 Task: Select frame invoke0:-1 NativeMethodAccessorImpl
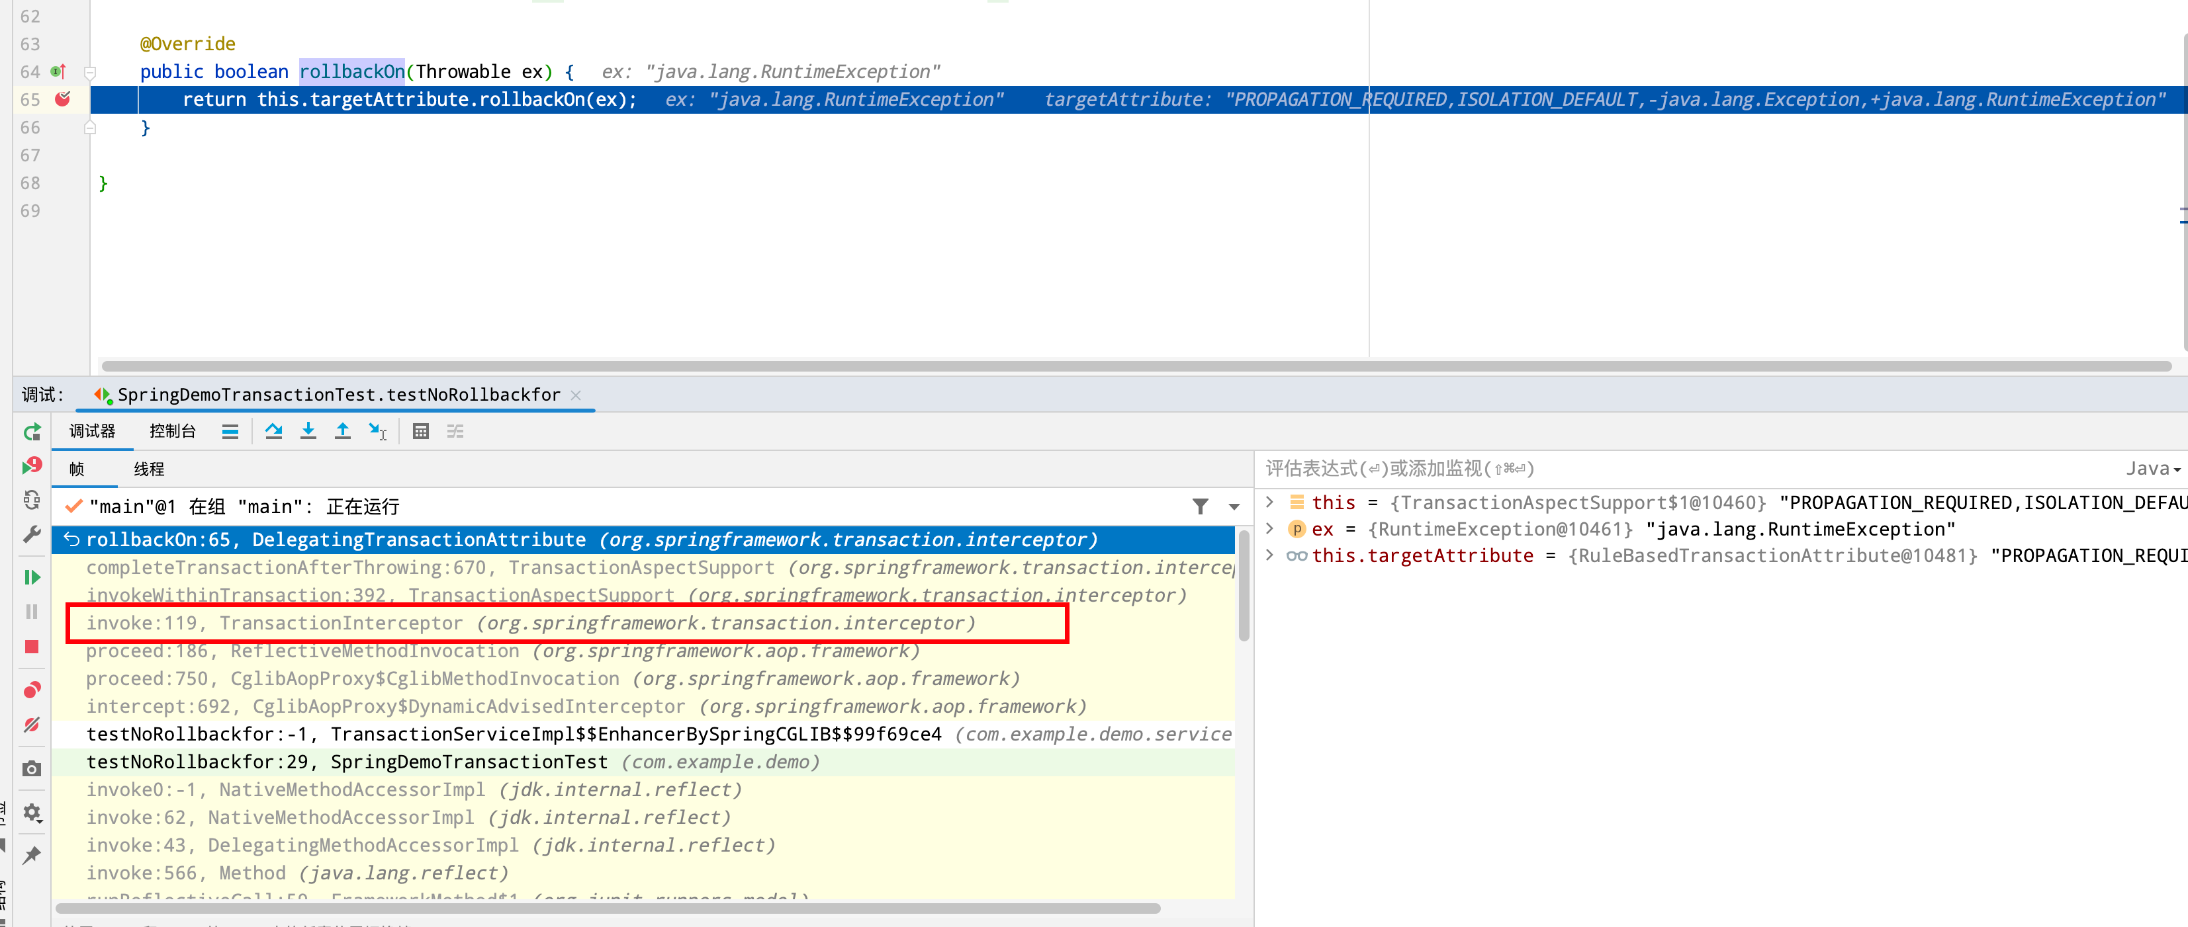643,790
